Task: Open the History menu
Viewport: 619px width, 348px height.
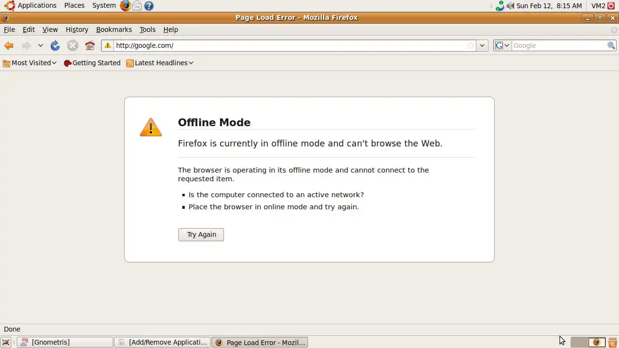Action: pyautogui.click(x=77, y=29)
